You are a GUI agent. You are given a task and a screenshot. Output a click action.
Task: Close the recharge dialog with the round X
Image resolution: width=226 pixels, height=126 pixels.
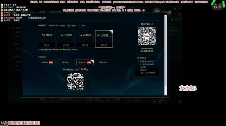(x=169, y=12)
